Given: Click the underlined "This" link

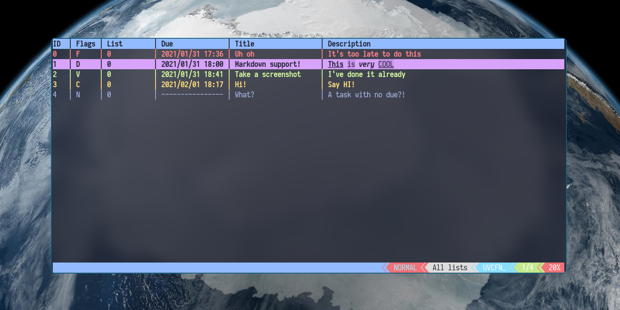Looking at the screenshot, I should (x=335, y=64).
